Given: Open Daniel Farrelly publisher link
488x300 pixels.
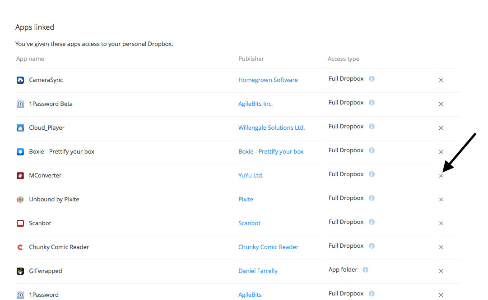Looking at the screenshot, I should (x=258, y=271).
